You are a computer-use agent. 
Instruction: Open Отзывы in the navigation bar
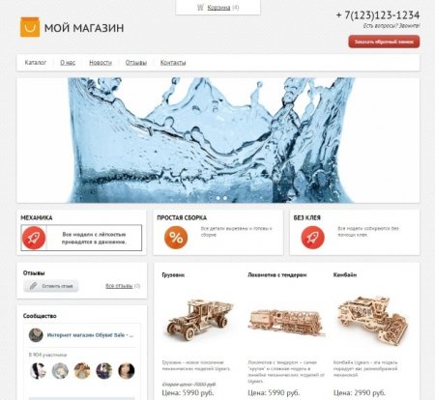[x=136, y=63]
